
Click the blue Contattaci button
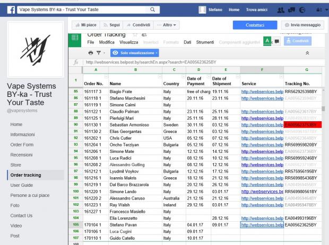tap(255, 25)
